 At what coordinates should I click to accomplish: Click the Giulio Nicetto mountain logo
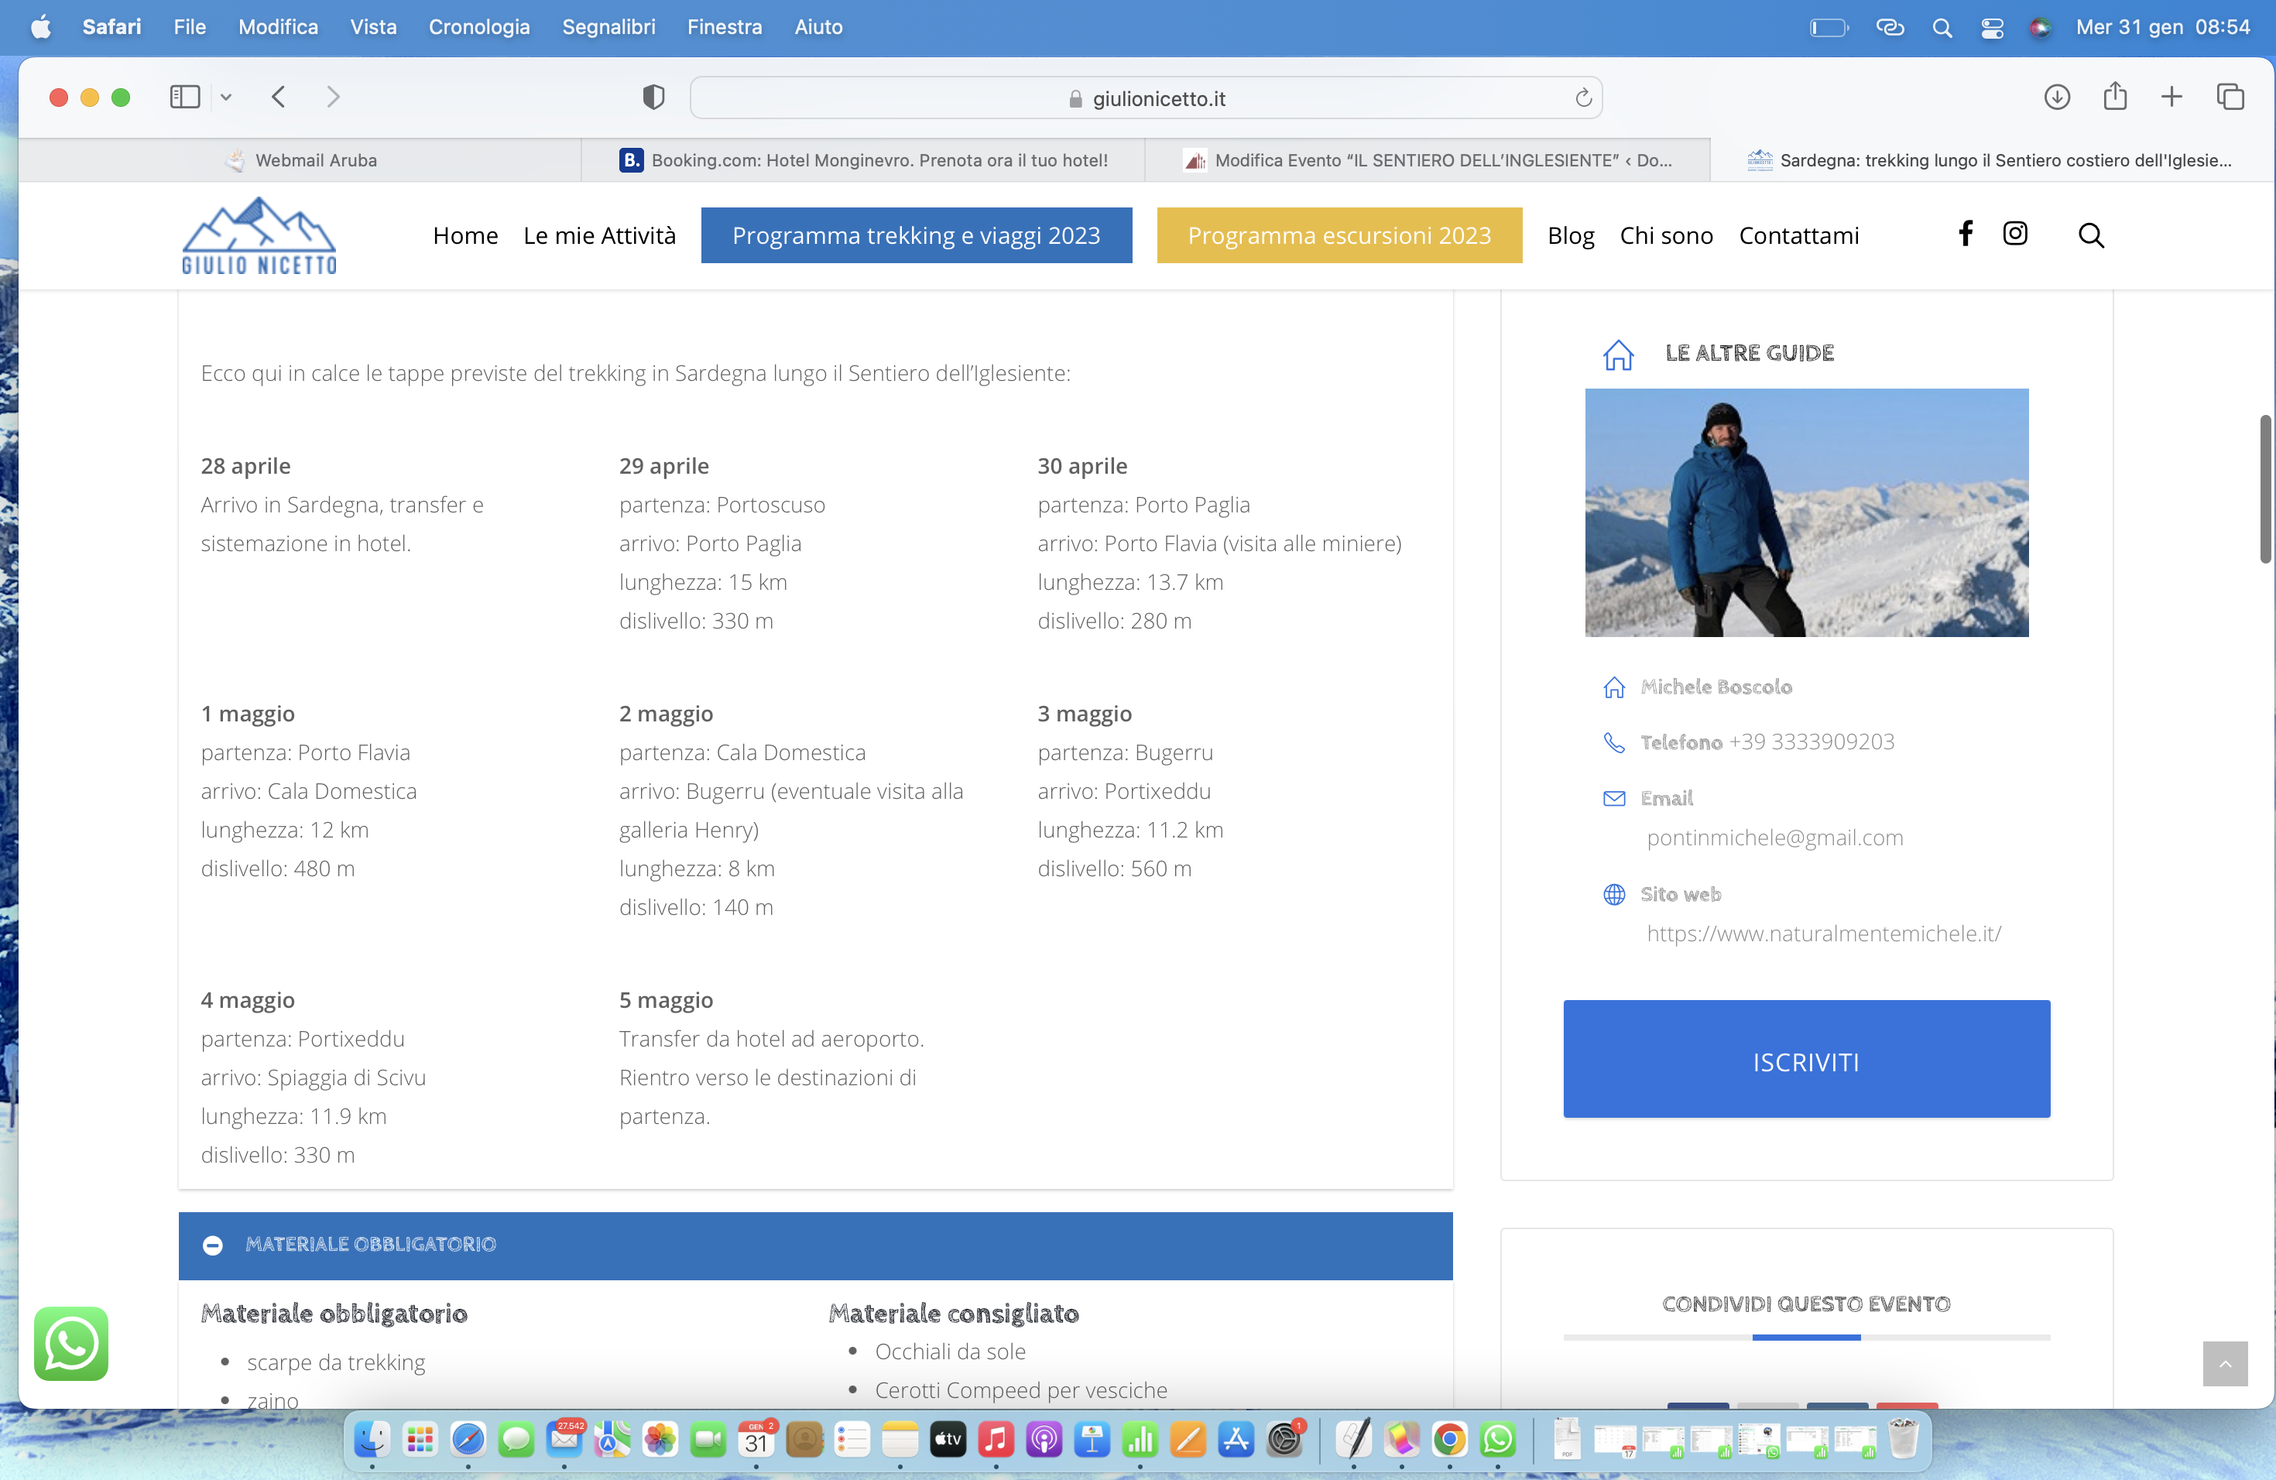coord(259,236)
